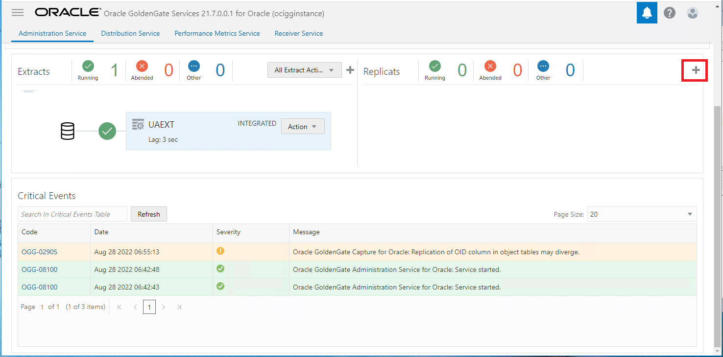The height and width of the screenshot is (357, 723).
Task: Click severity check icon for 06:42:43 event
Action: pos(220,286)
